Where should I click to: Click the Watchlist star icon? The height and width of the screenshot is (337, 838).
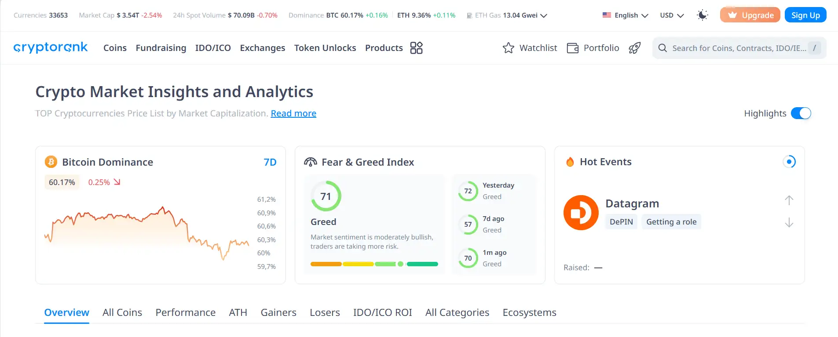click(x=508, y=48)
